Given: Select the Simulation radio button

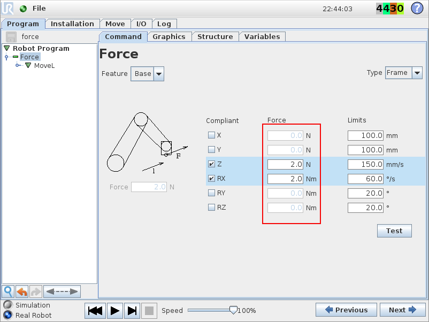Looking at the screenshot, I should coord(8,305).
